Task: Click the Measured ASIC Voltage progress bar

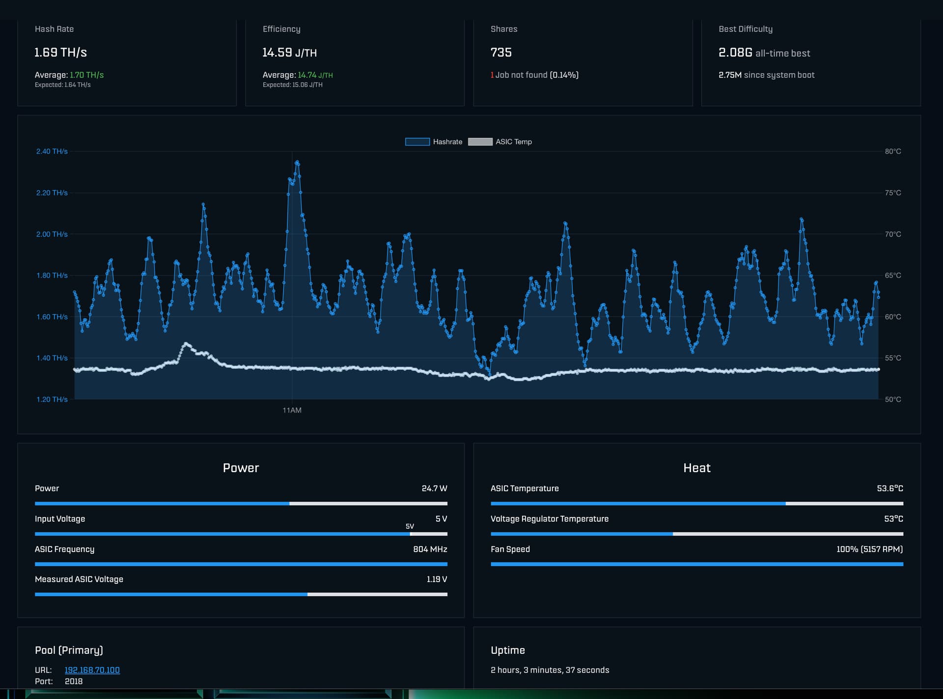Action: [x=241, y=594]
